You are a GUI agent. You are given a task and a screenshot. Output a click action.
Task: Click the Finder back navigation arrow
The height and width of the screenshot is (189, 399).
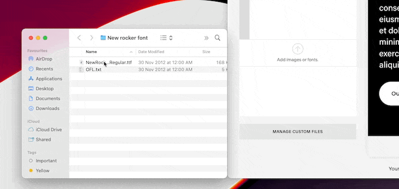[79, 38]
